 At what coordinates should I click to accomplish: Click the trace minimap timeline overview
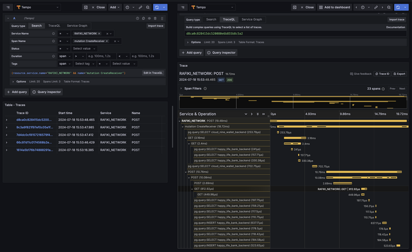(293, 102)
